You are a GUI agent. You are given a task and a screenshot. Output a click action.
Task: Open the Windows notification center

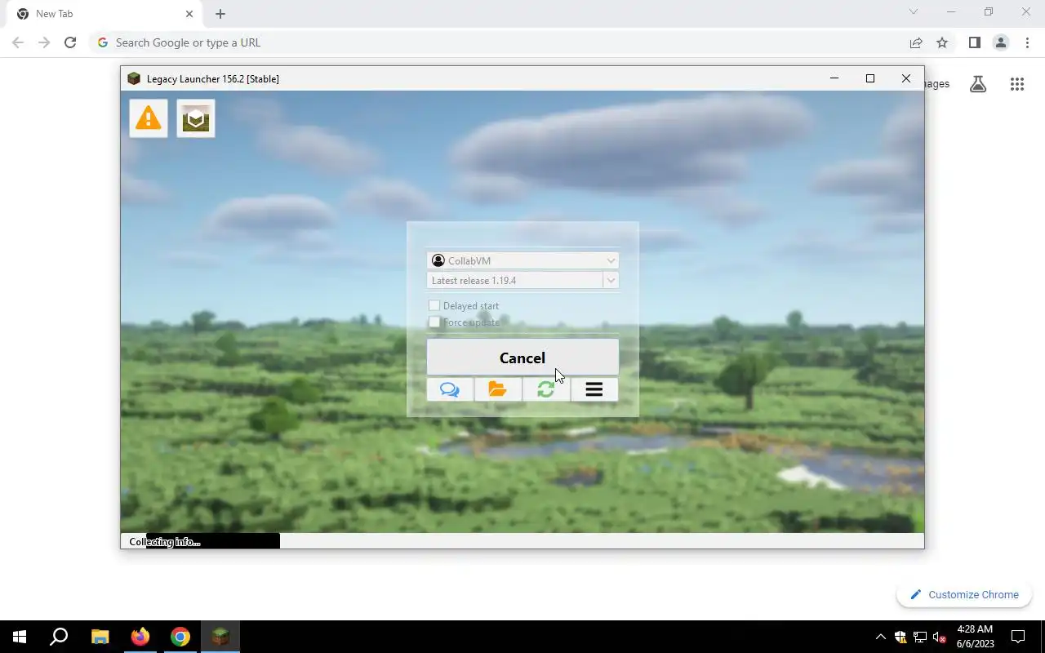1018,637
